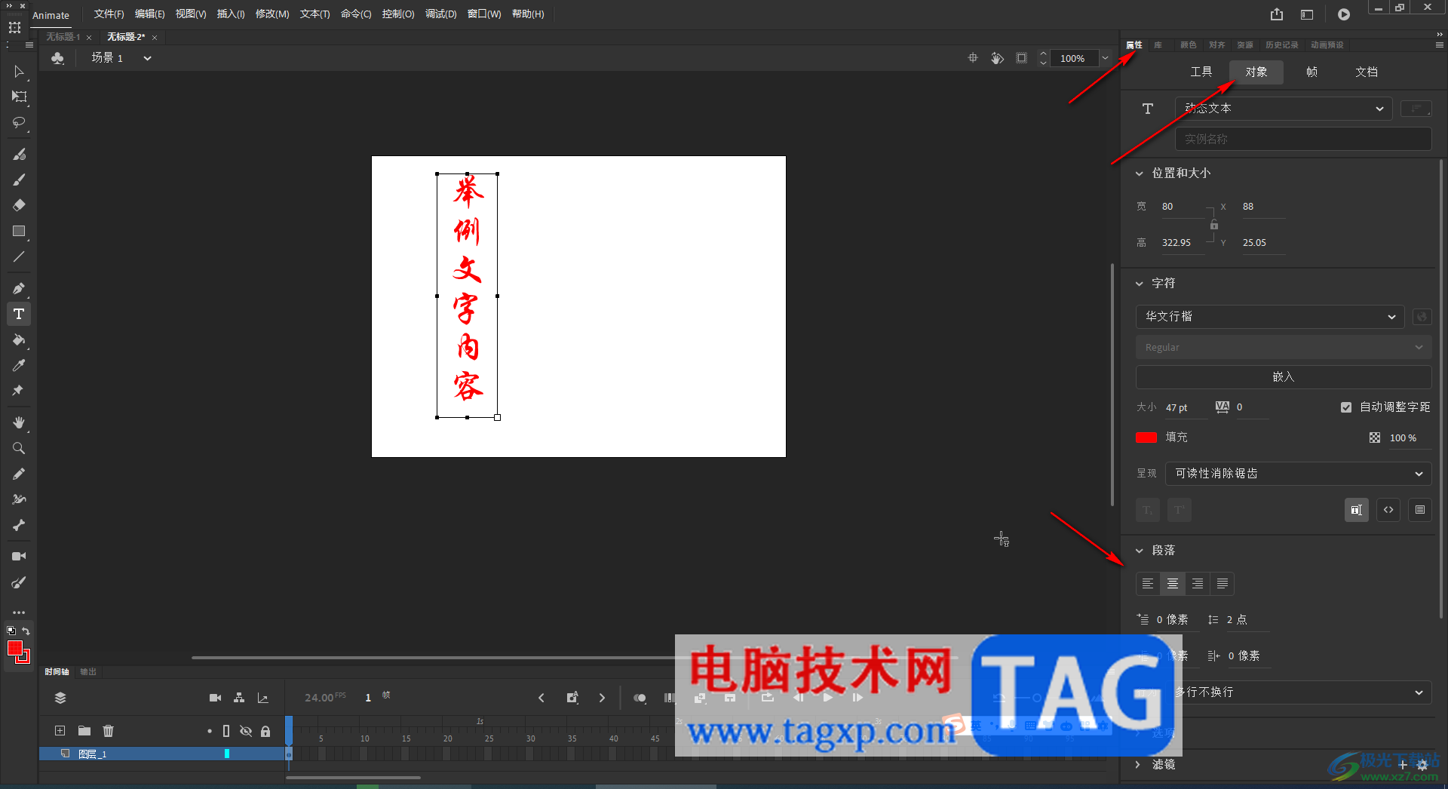This screenshot has width=1448, height=789.
Task: Add camera layer in timeline
Action: point(215,698)
